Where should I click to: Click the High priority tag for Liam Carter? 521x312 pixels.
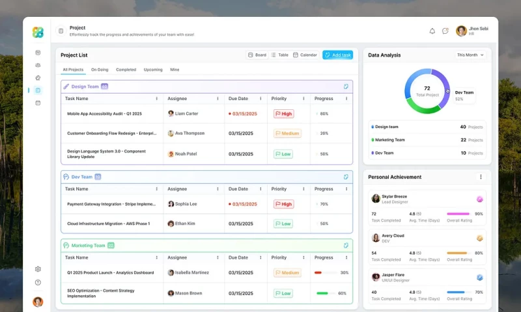(x=283, y=114)
